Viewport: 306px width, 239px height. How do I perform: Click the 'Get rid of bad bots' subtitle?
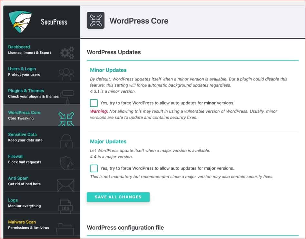pos(24,184)
